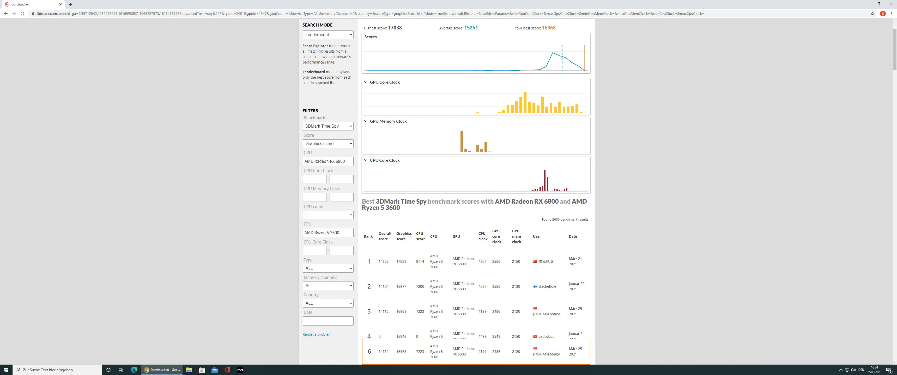Open the network icon in the tray

[x=847, y=370]
